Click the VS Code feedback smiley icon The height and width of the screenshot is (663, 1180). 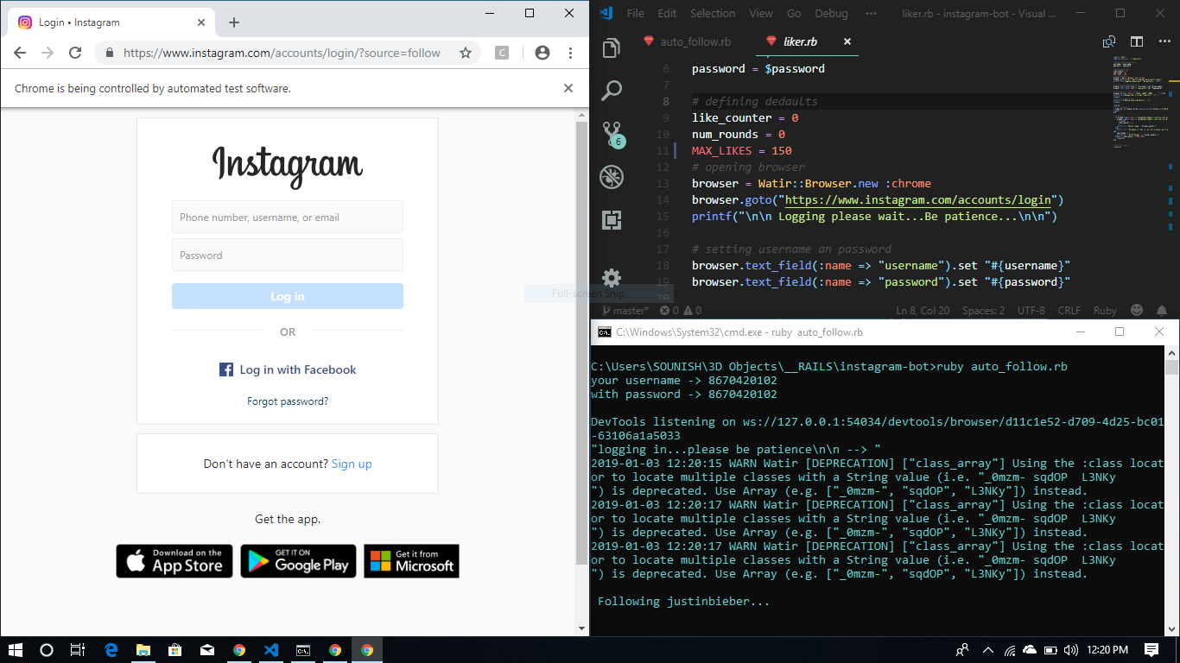click(x=1137, y=310)
